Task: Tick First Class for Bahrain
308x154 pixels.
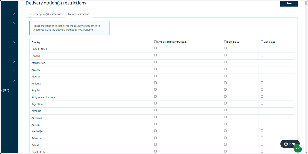Action: pyautogui.click(x=225, y=145)
